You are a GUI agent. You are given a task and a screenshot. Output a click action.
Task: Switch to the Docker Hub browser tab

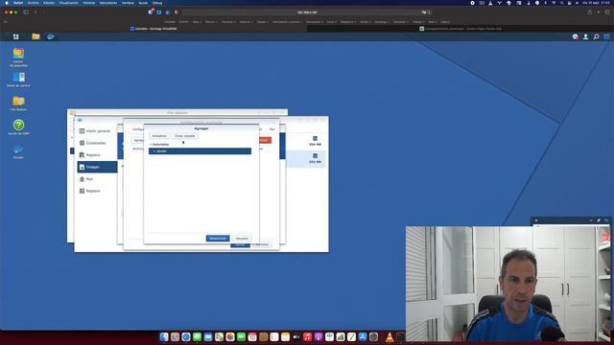460,29
